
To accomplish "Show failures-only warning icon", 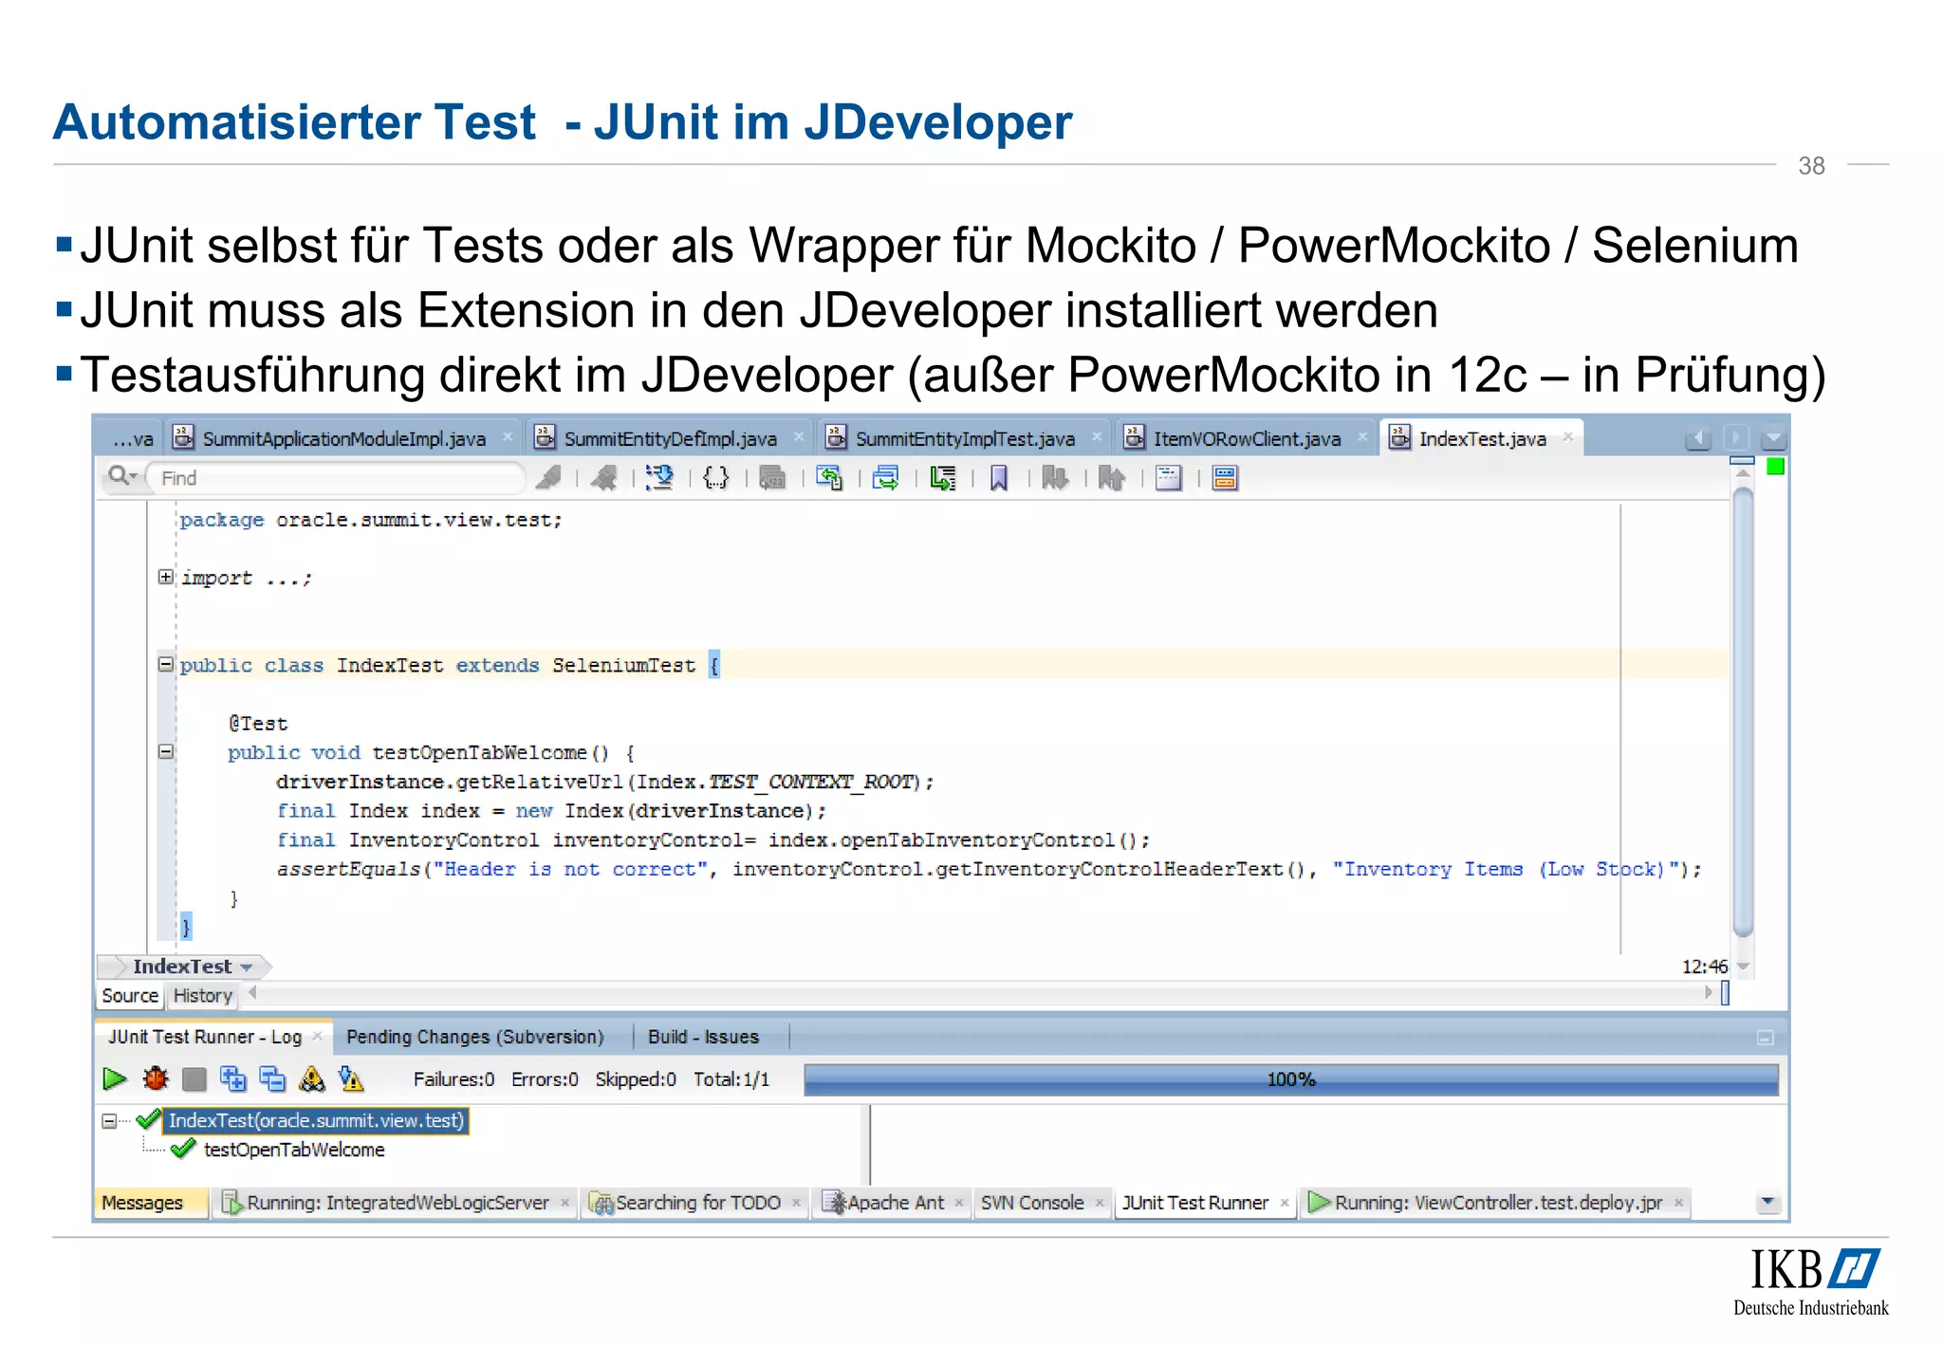I will [312, 1078].
